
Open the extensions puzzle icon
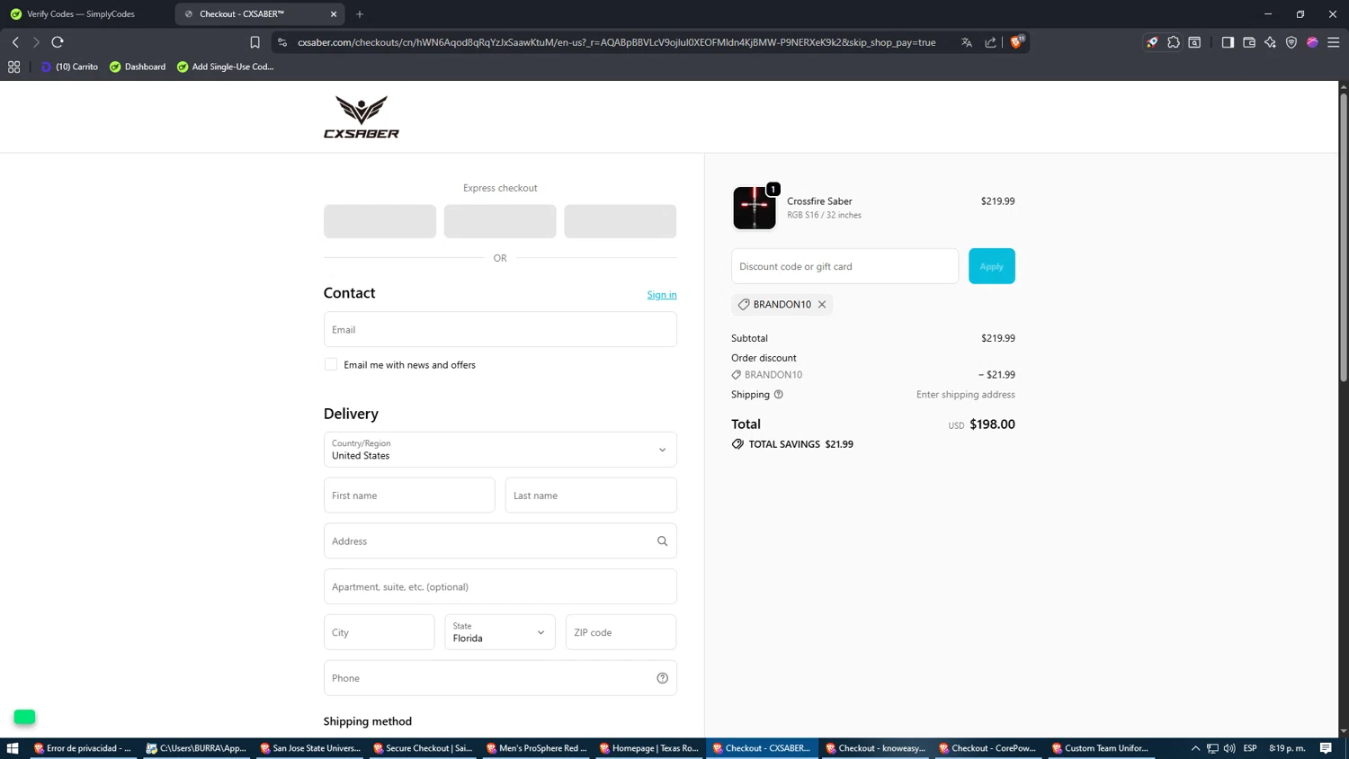(1174, 42)
